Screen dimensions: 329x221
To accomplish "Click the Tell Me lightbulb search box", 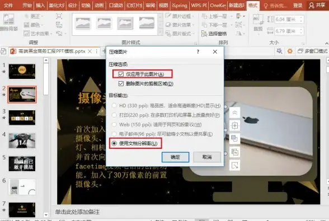I will tap(275, 6).
